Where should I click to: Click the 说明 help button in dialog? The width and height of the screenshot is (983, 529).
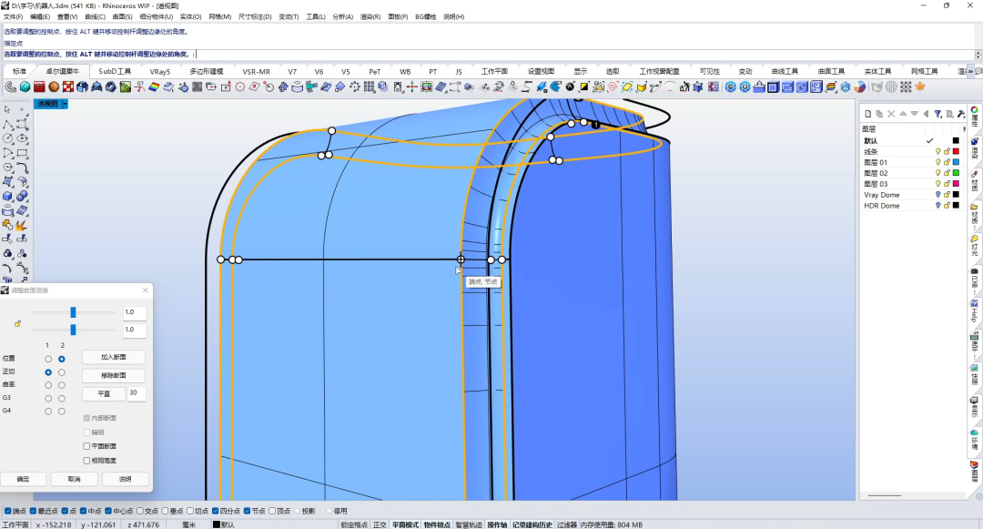coord(126,479)
